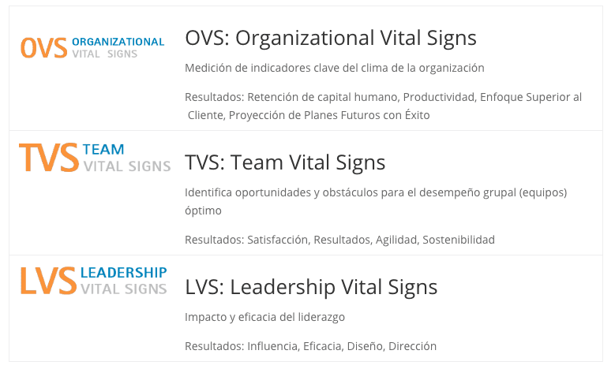Viewport: 615px width, 369px height.
Task: Click gray VITAL SIGNS text under LEADERSHIP
Action: [x=124, y=289]
